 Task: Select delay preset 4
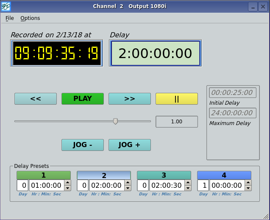pyautogui.click(x=224, y=175)
